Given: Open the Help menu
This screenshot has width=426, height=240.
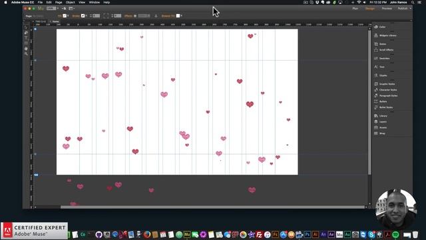Looking at the screenshot, I should tap(106, 2).
